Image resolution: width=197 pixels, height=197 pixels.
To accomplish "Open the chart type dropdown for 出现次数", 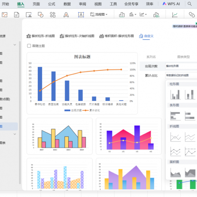I will click(181, 66).
